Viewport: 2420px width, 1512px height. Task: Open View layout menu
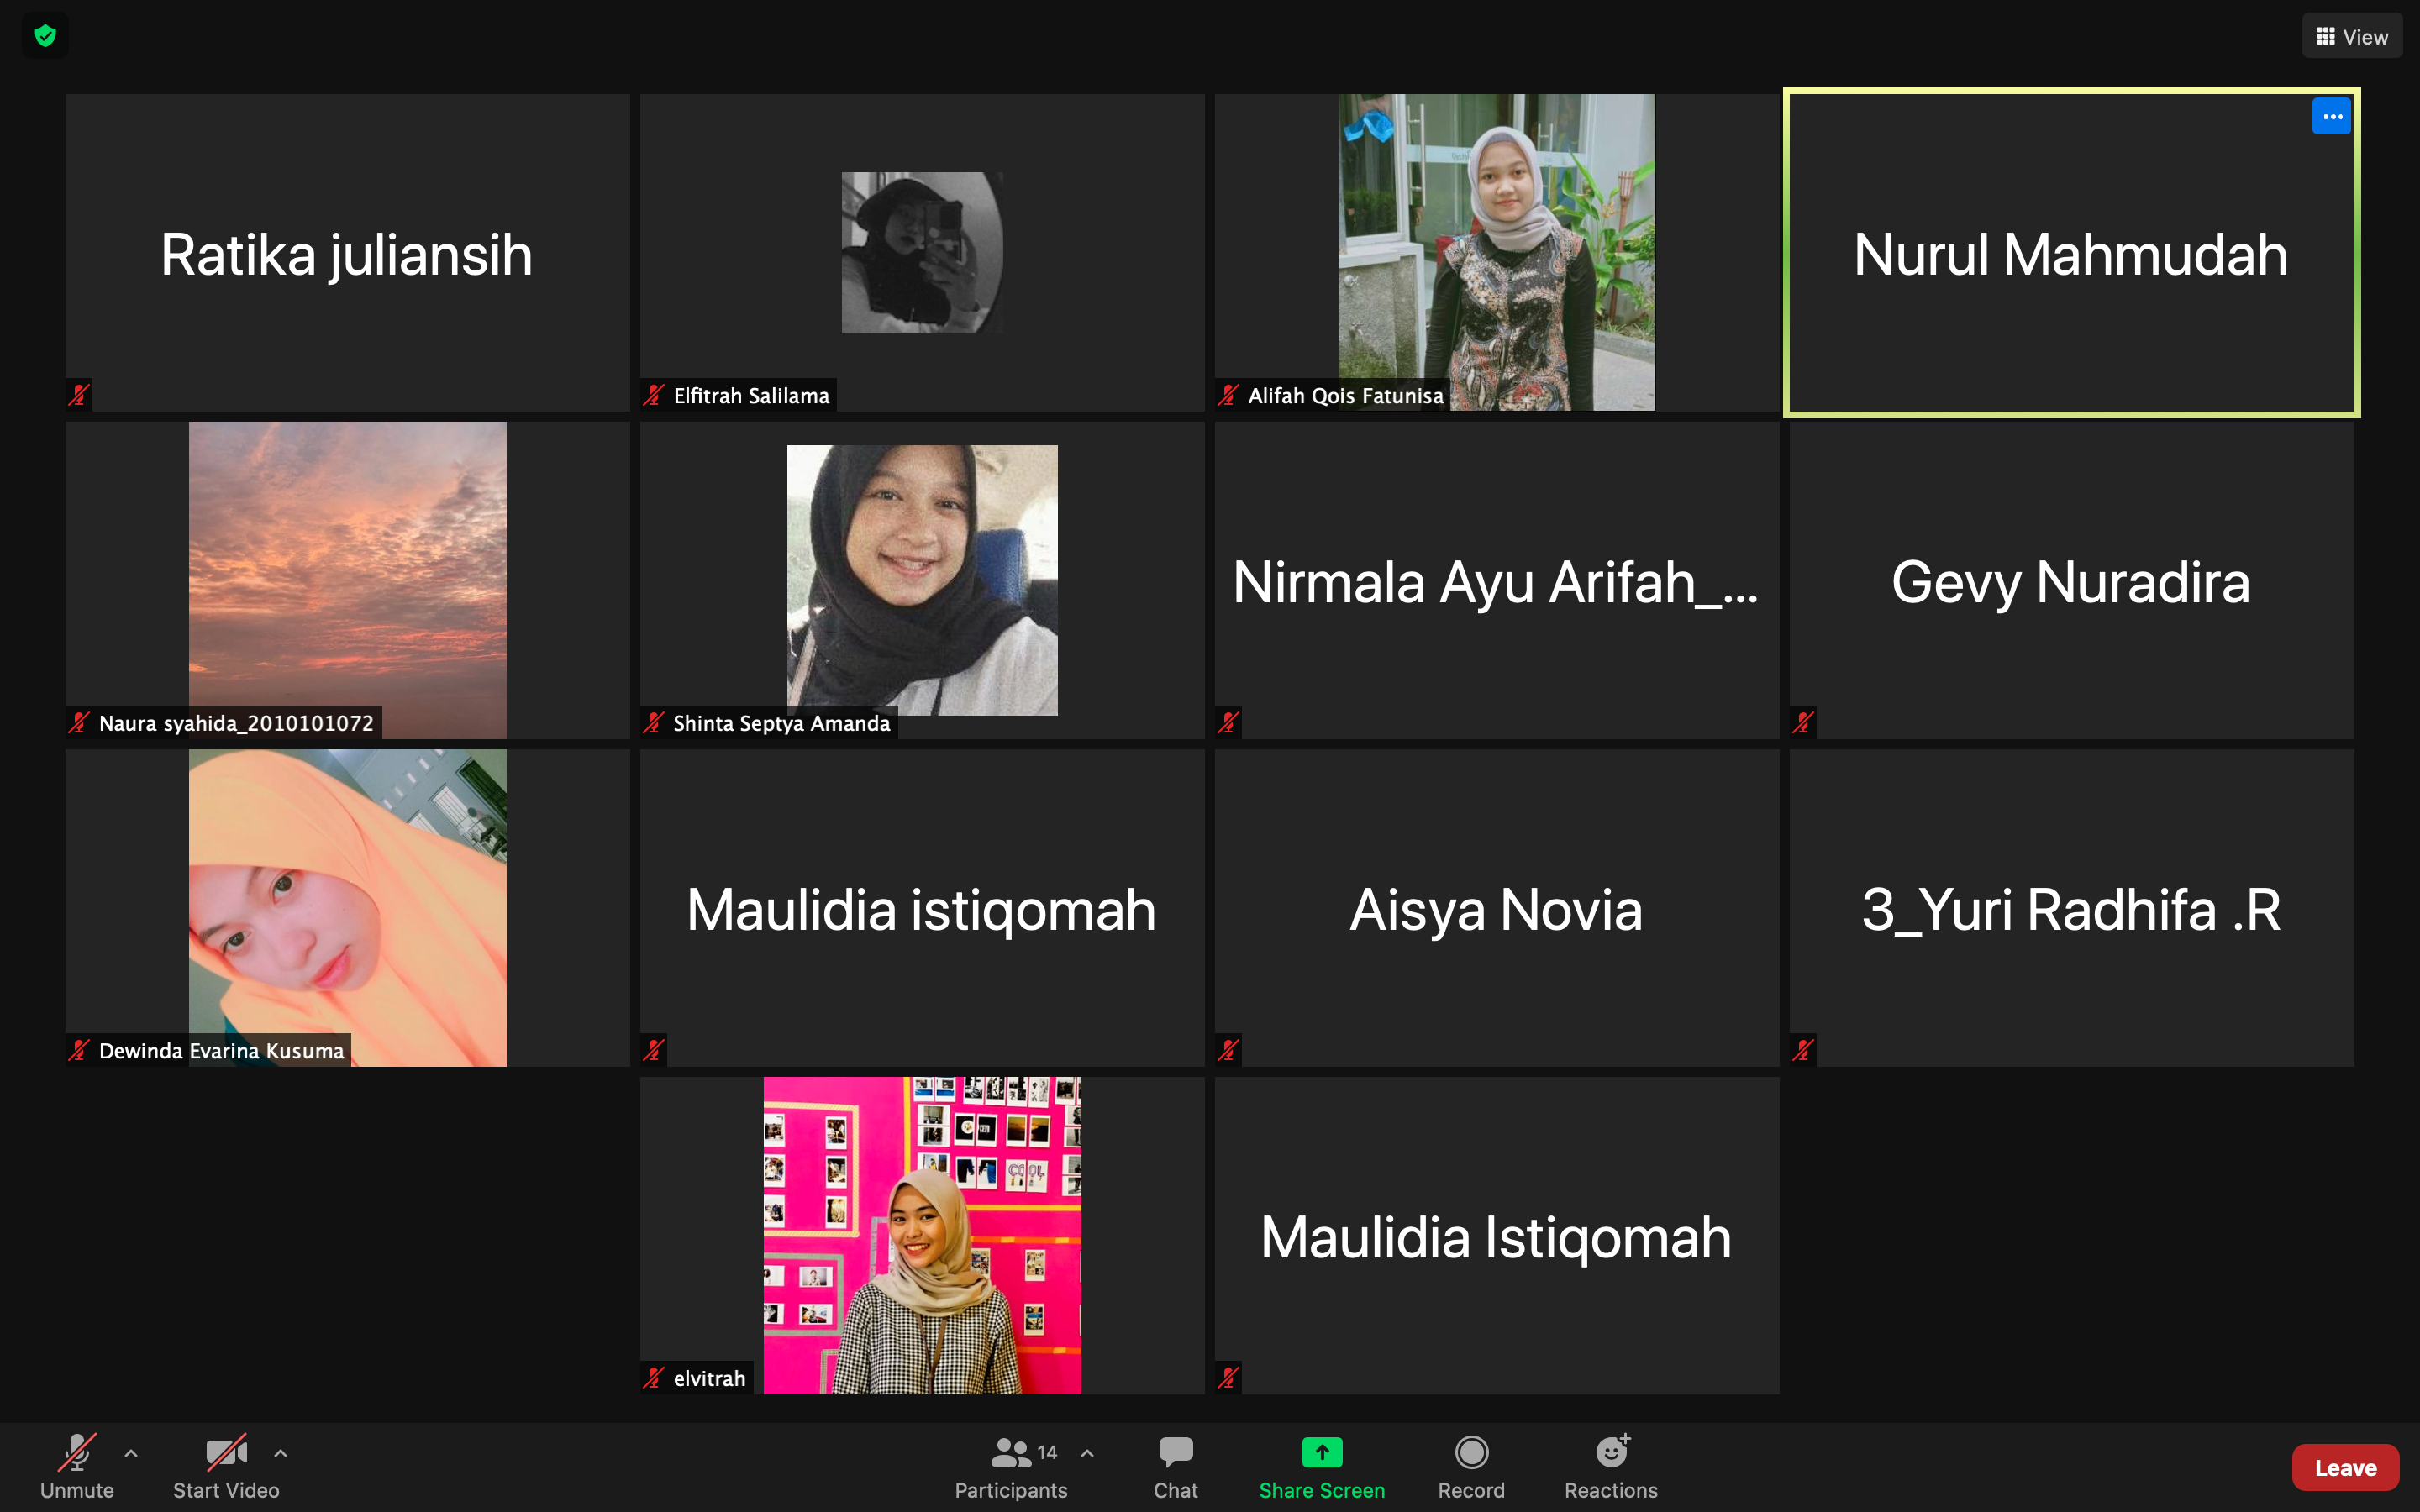pyautogui.click(x=2352, y=33)
